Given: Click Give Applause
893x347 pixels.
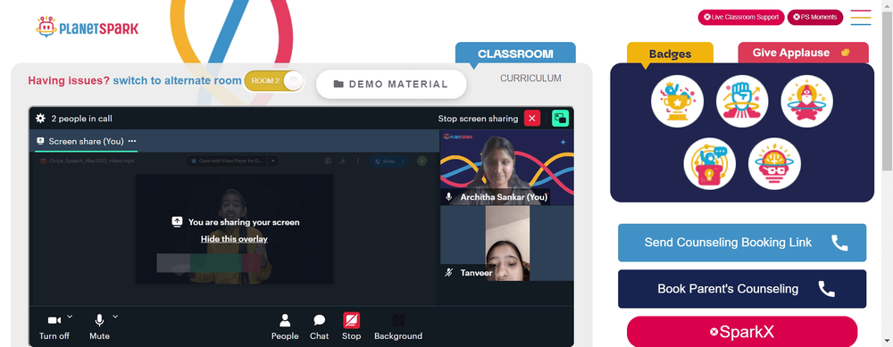Looking at the screenshot, I should pos(803,53).
